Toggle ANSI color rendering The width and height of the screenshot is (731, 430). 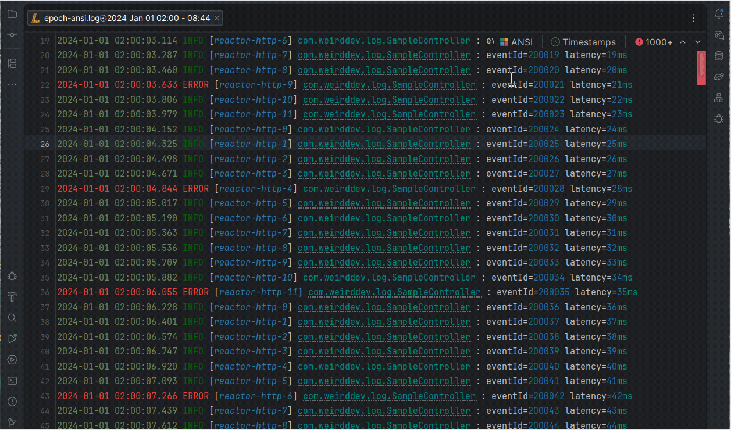pos(516,42)
